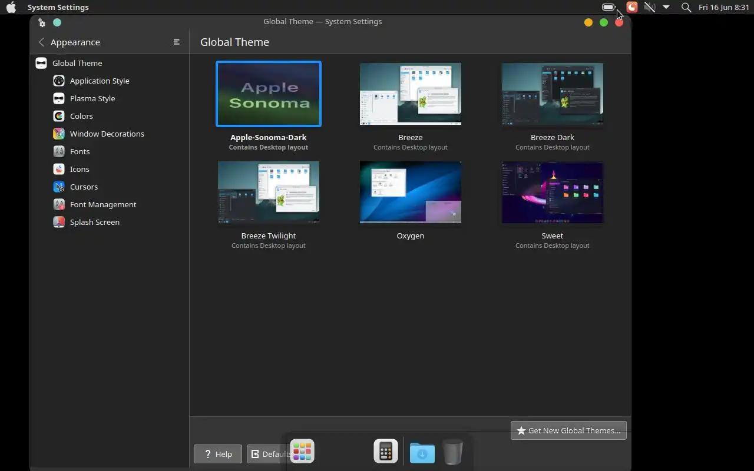Click the Breeze Twilight label text
754x471 pixels.
click(269, 235)
